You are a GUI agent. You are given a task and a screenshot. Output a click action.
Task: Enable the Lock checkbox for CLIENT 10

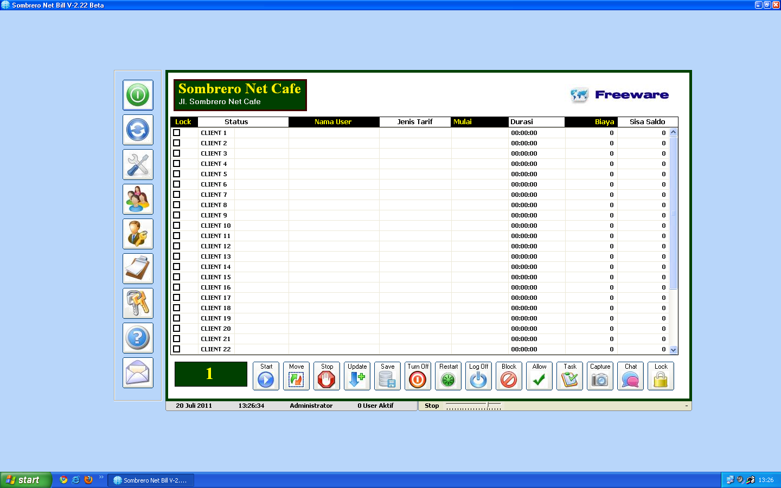click(x=176, y=225)
